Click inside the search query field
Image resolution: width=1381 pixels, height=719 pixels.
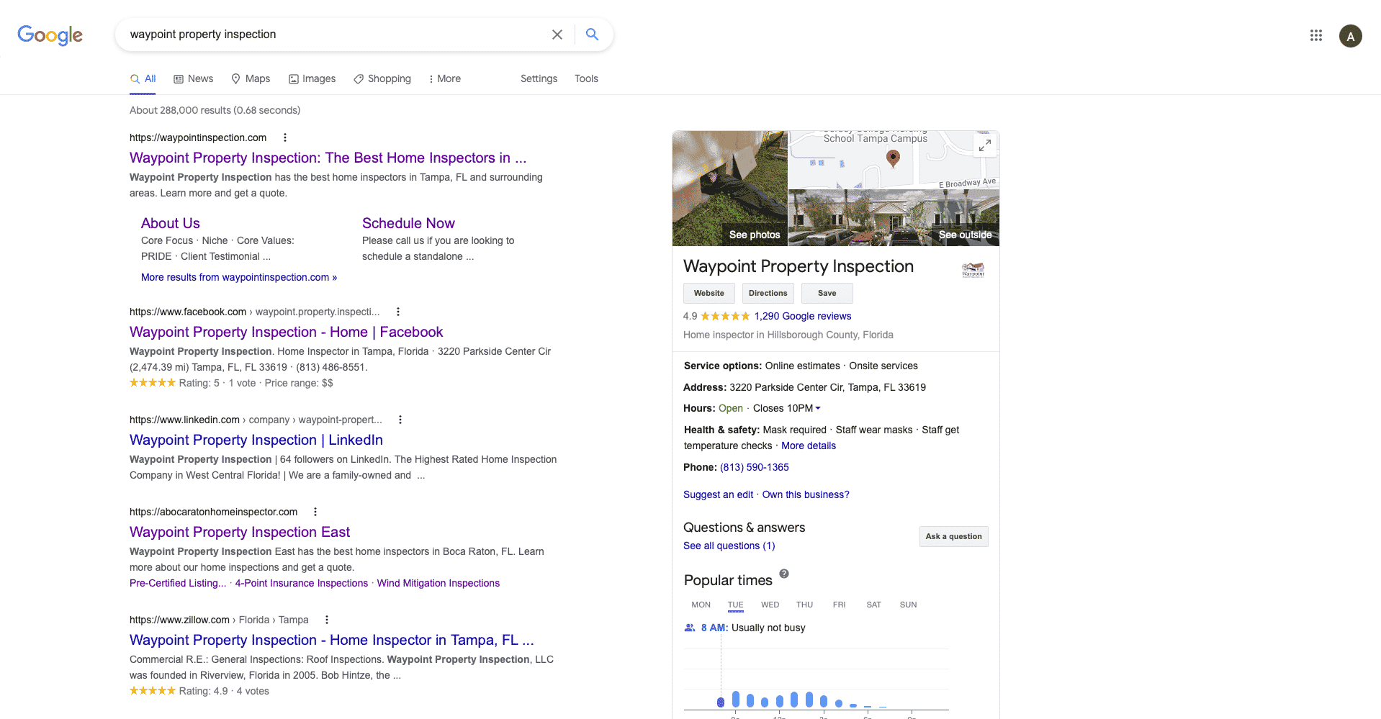335,35
